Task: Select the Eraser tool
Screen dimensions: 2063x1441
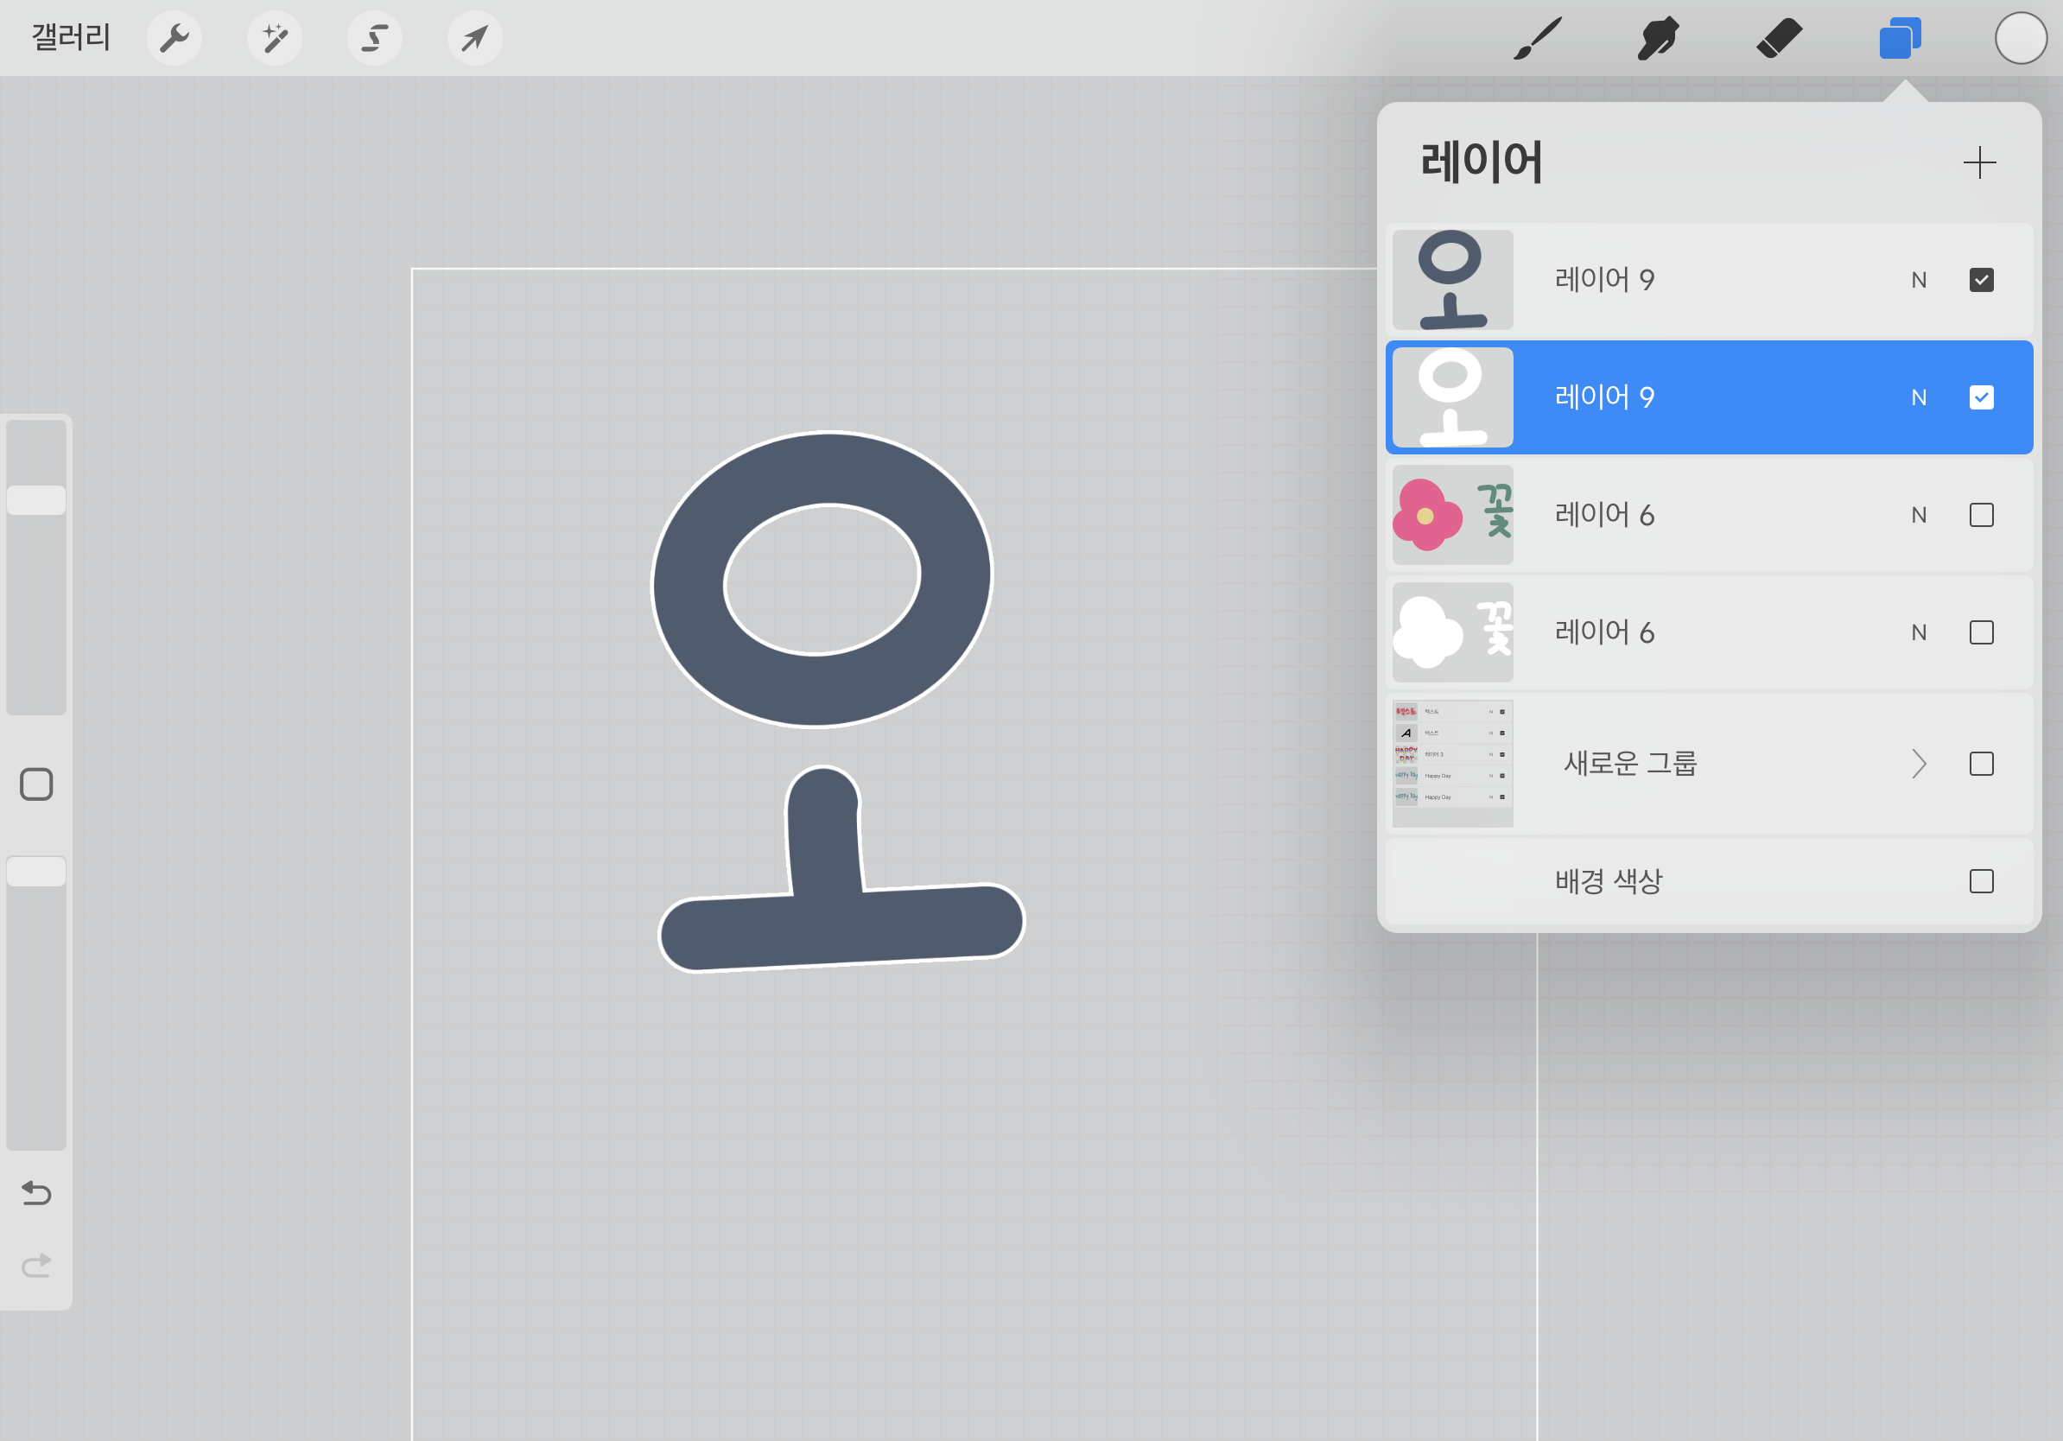Action: coord(1778,39)
